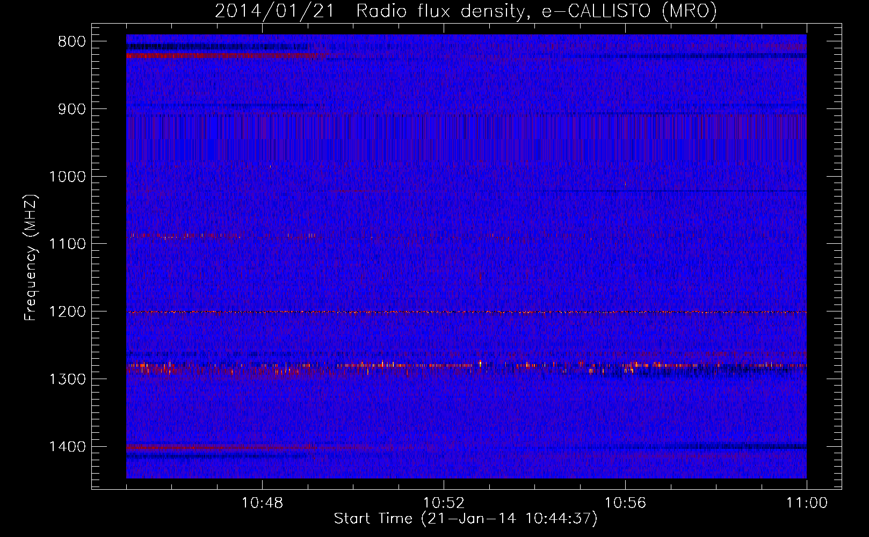869x537 pixels.
Task: Click the bright orange band near 1280 MHz
Action: click(x=466, y=365)
